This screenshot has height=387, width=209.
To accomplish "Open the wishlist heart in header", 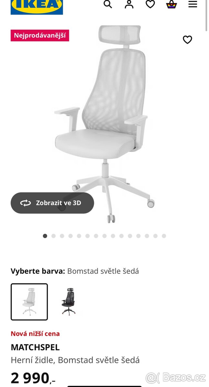I will 150,4.
